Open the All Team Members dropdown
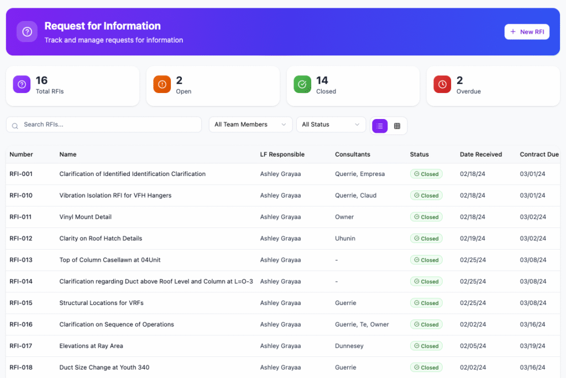566x378 pixels. pos(250,125)
